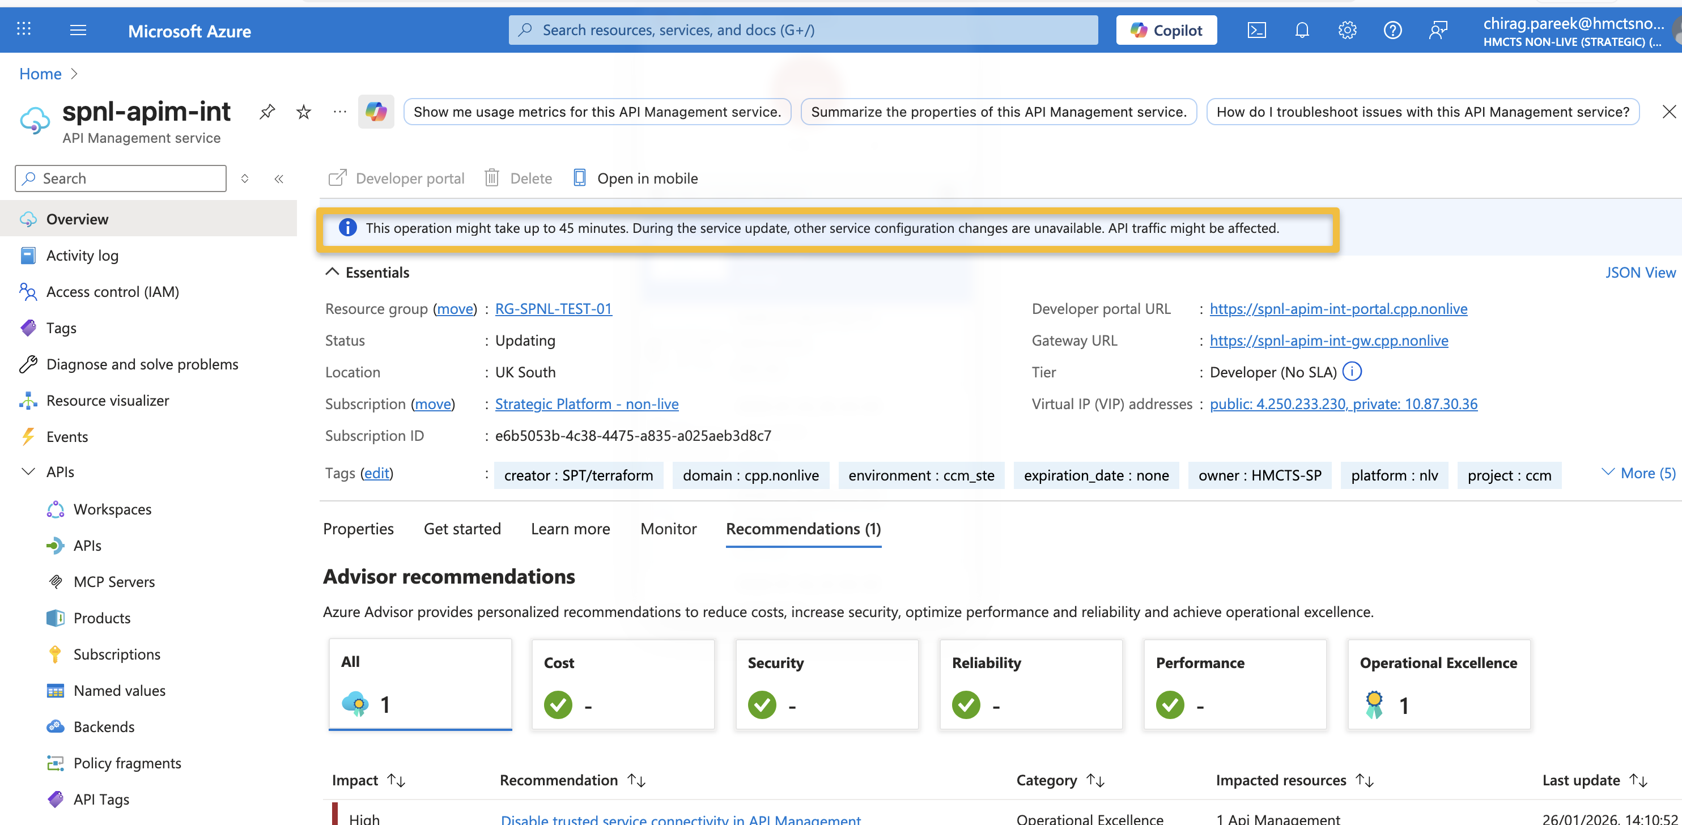This screenshot has width=1682, height=825.
Task: Open the Azure portal hamburger menu
Action: click(78, 30)
